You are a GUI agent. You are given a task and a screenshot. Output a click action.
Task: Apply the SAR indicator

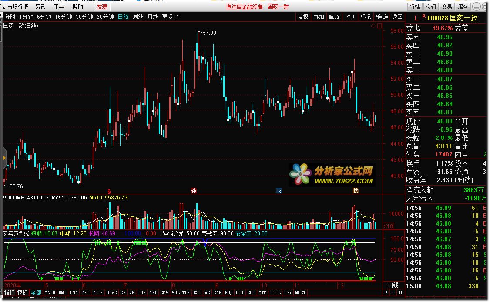tap(217, 292)
